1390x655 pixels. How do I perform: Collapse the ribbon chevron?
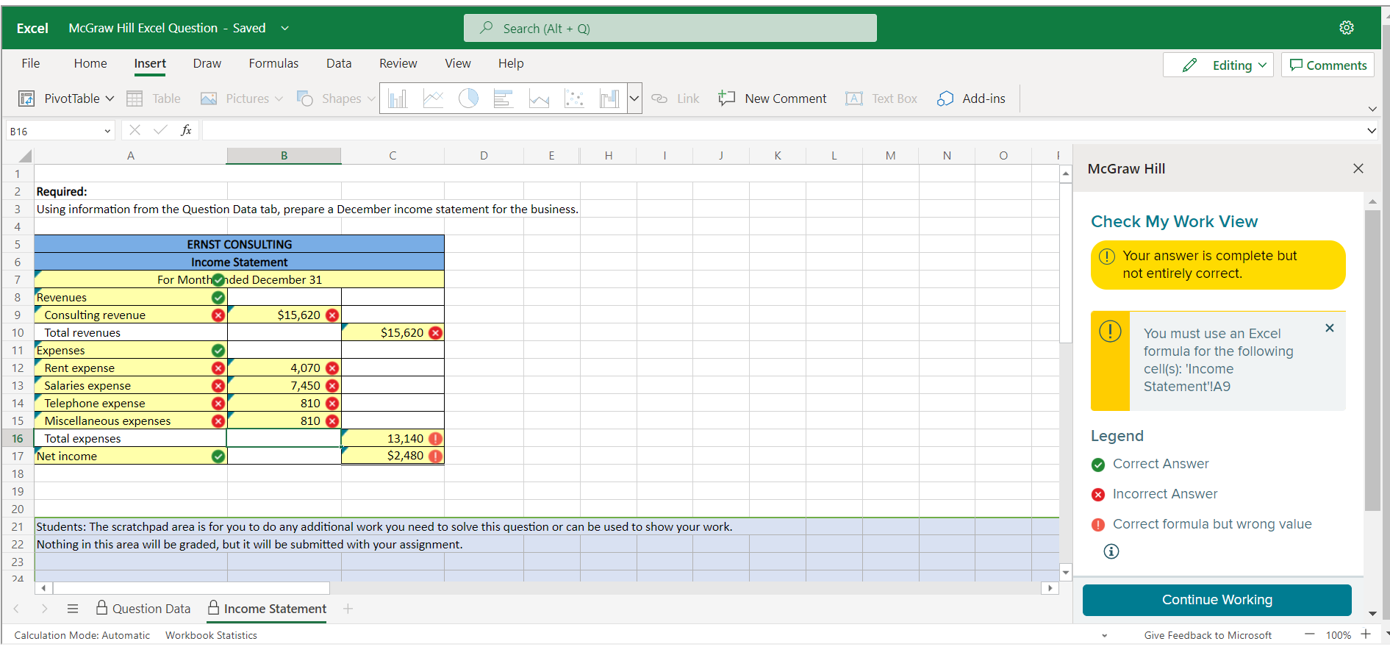click(1372, 109)
